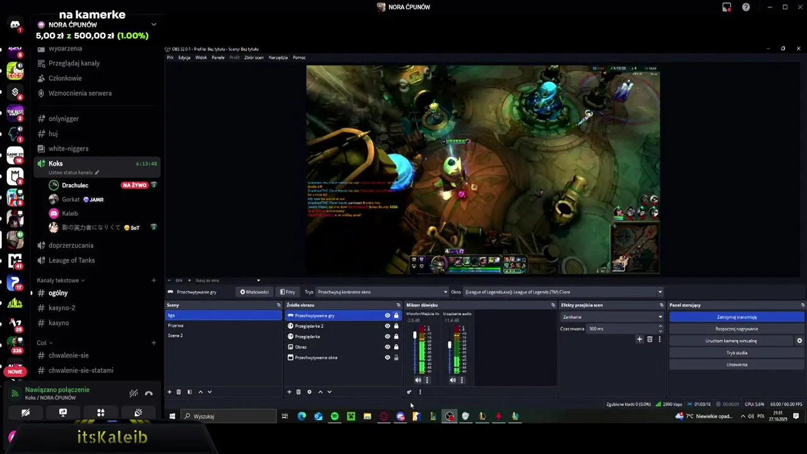Open source properties gear in Źródła obrazu
The height and width of the screenshot is (454, 807).
(309, 392)
